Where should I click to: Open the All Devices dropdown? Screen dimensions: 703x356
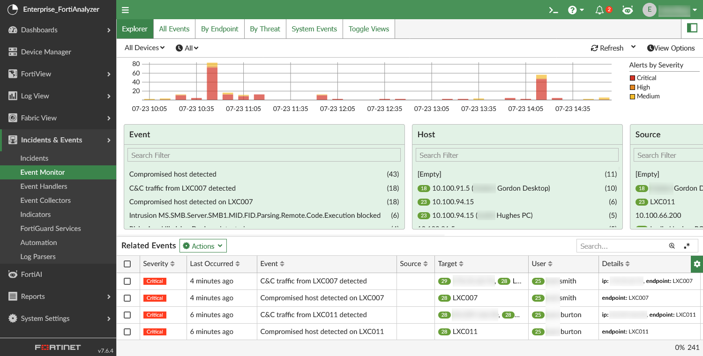click(144, 48)
